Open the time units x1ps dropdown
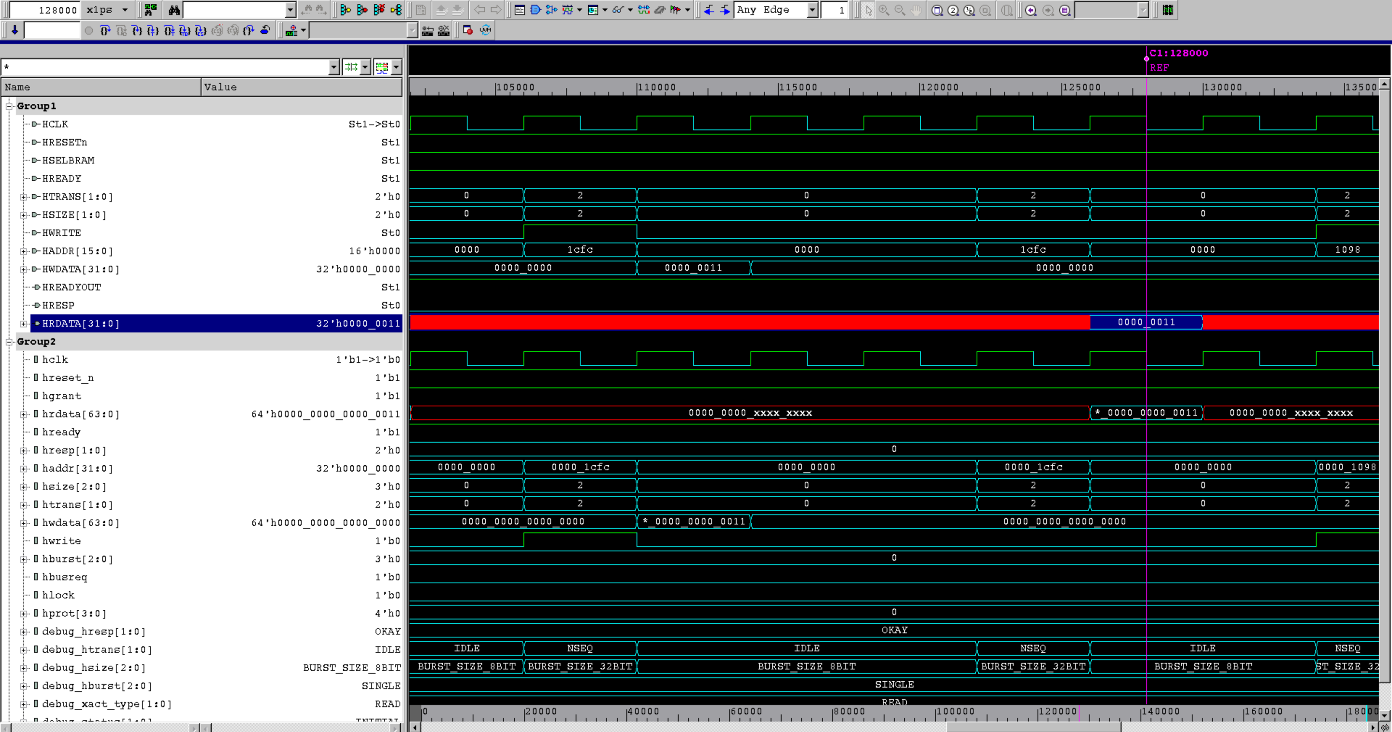1392x732 pixels. coord(125,10)
